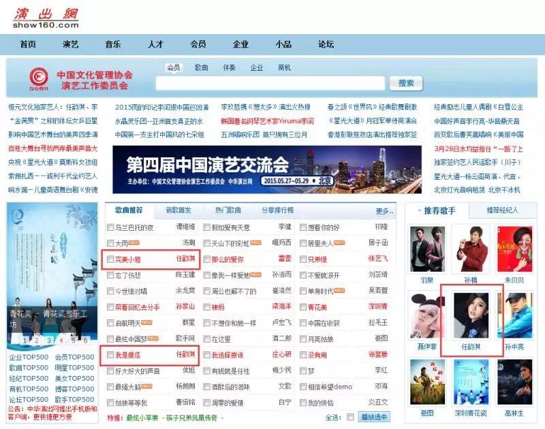Open 深圳青花瓷 group thumbnail
The height and width of the screenshot is (429, 545).
471,382
